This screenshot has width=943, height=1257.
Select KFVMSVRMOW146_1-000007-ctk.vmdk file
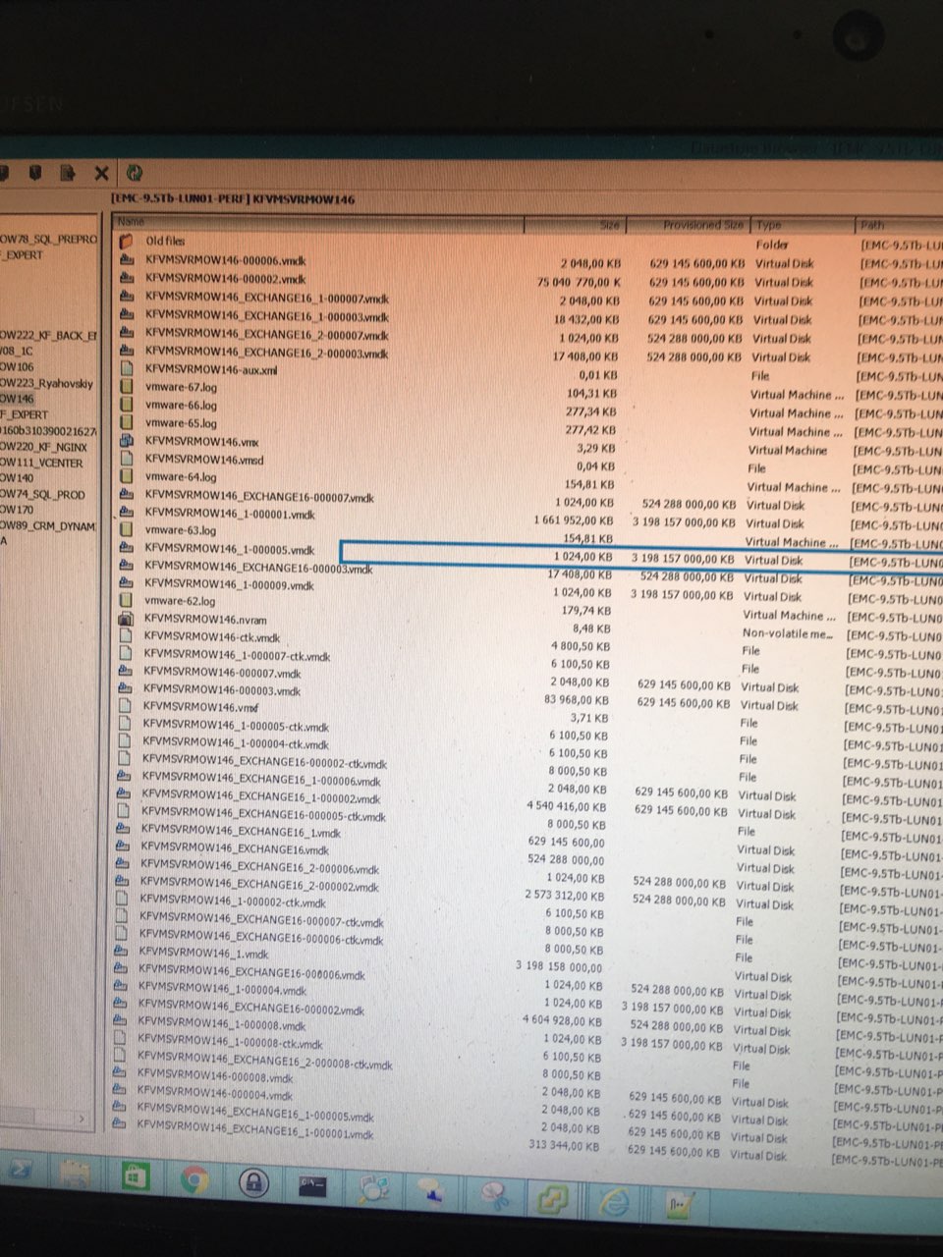tap(237, 655)
